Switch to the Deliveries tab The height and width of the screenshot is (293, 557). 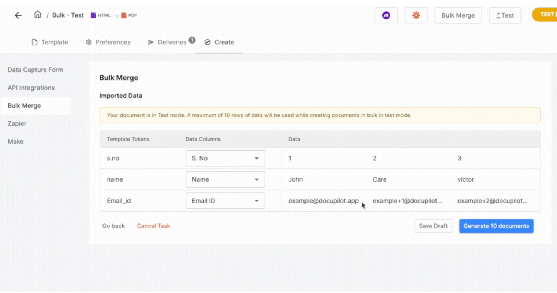tap(171, 42)
